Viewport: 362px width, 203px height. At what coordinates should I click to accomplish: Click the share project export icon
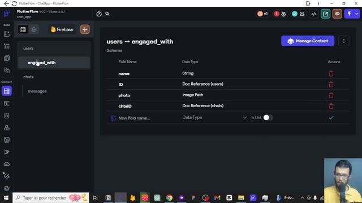pyautogui.click(x=326, y=14)
